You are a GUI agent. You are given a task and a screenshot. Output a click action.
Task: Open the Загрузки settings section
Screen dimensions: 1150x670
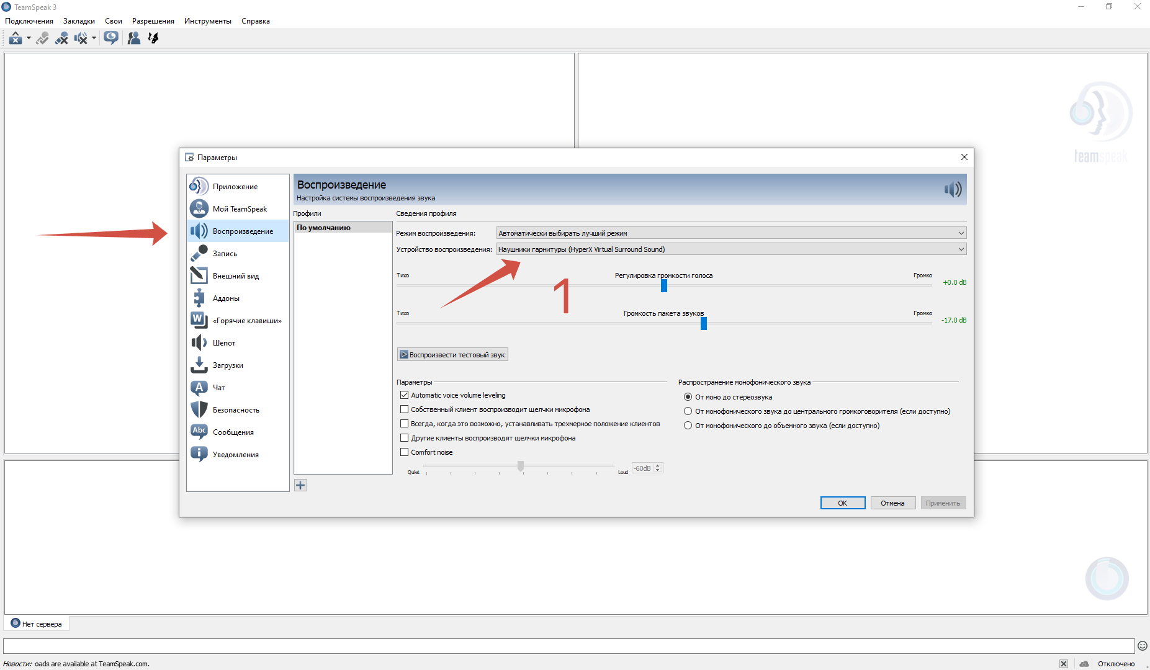pos(238,365)
